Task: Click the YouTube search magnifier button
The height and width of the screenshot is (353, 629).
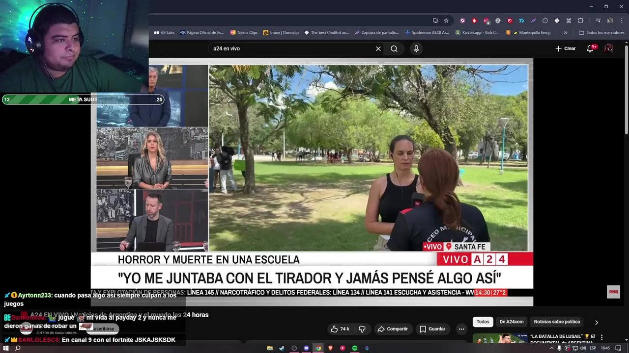Action: point(394,49)
